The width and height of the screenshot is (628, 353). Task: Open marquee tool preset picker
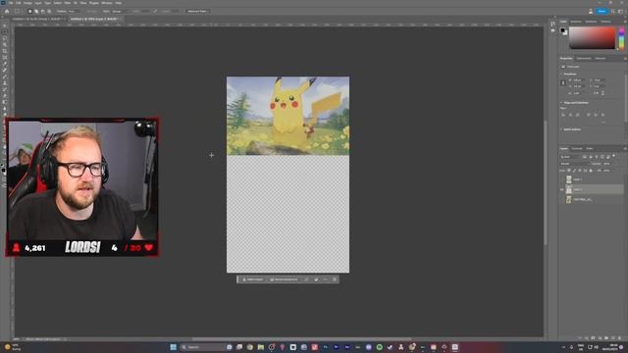click(19, 11)
